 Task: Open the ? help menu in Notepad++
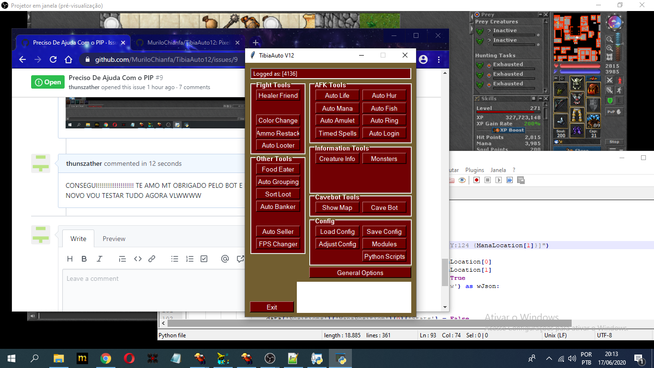pyautogui.click(x=514, y=170)
